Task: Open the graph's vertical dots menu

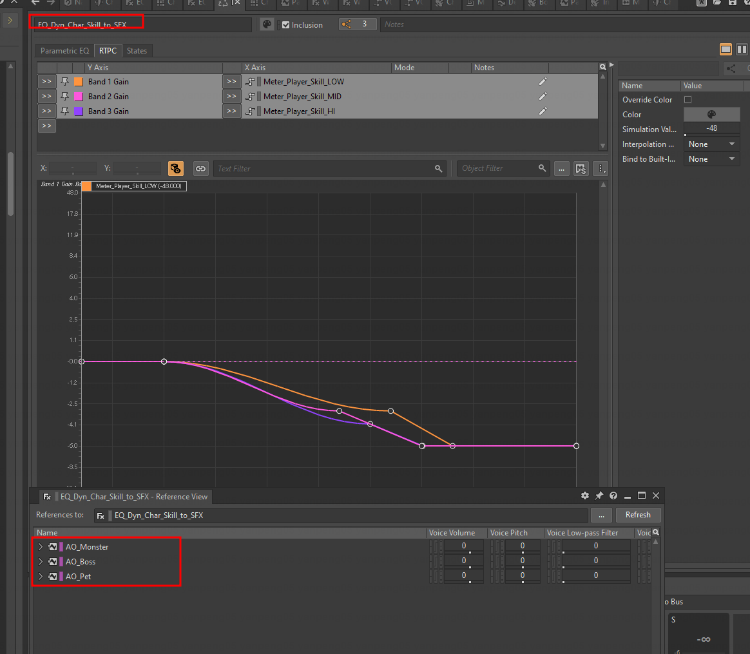Action: point(601,168)
